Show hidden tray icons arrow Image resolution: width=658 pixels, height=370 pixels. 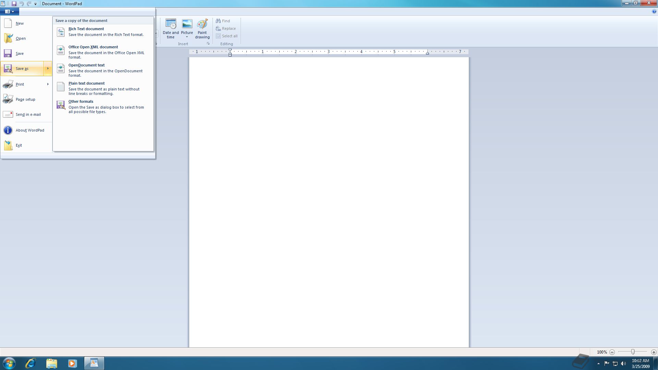[x=598, y=363]
